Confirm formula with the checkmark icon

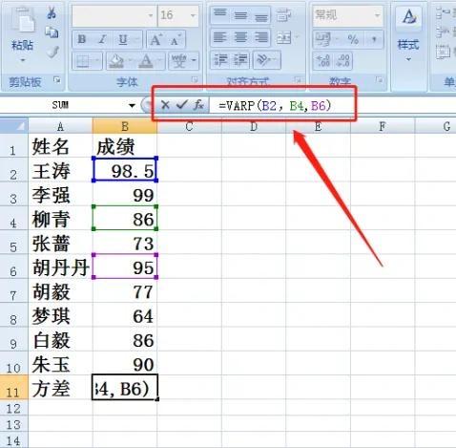[x=182, y=104]
